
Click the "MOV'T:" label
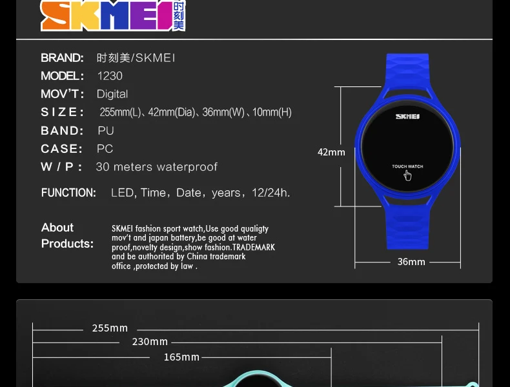[x=62, y=94]
